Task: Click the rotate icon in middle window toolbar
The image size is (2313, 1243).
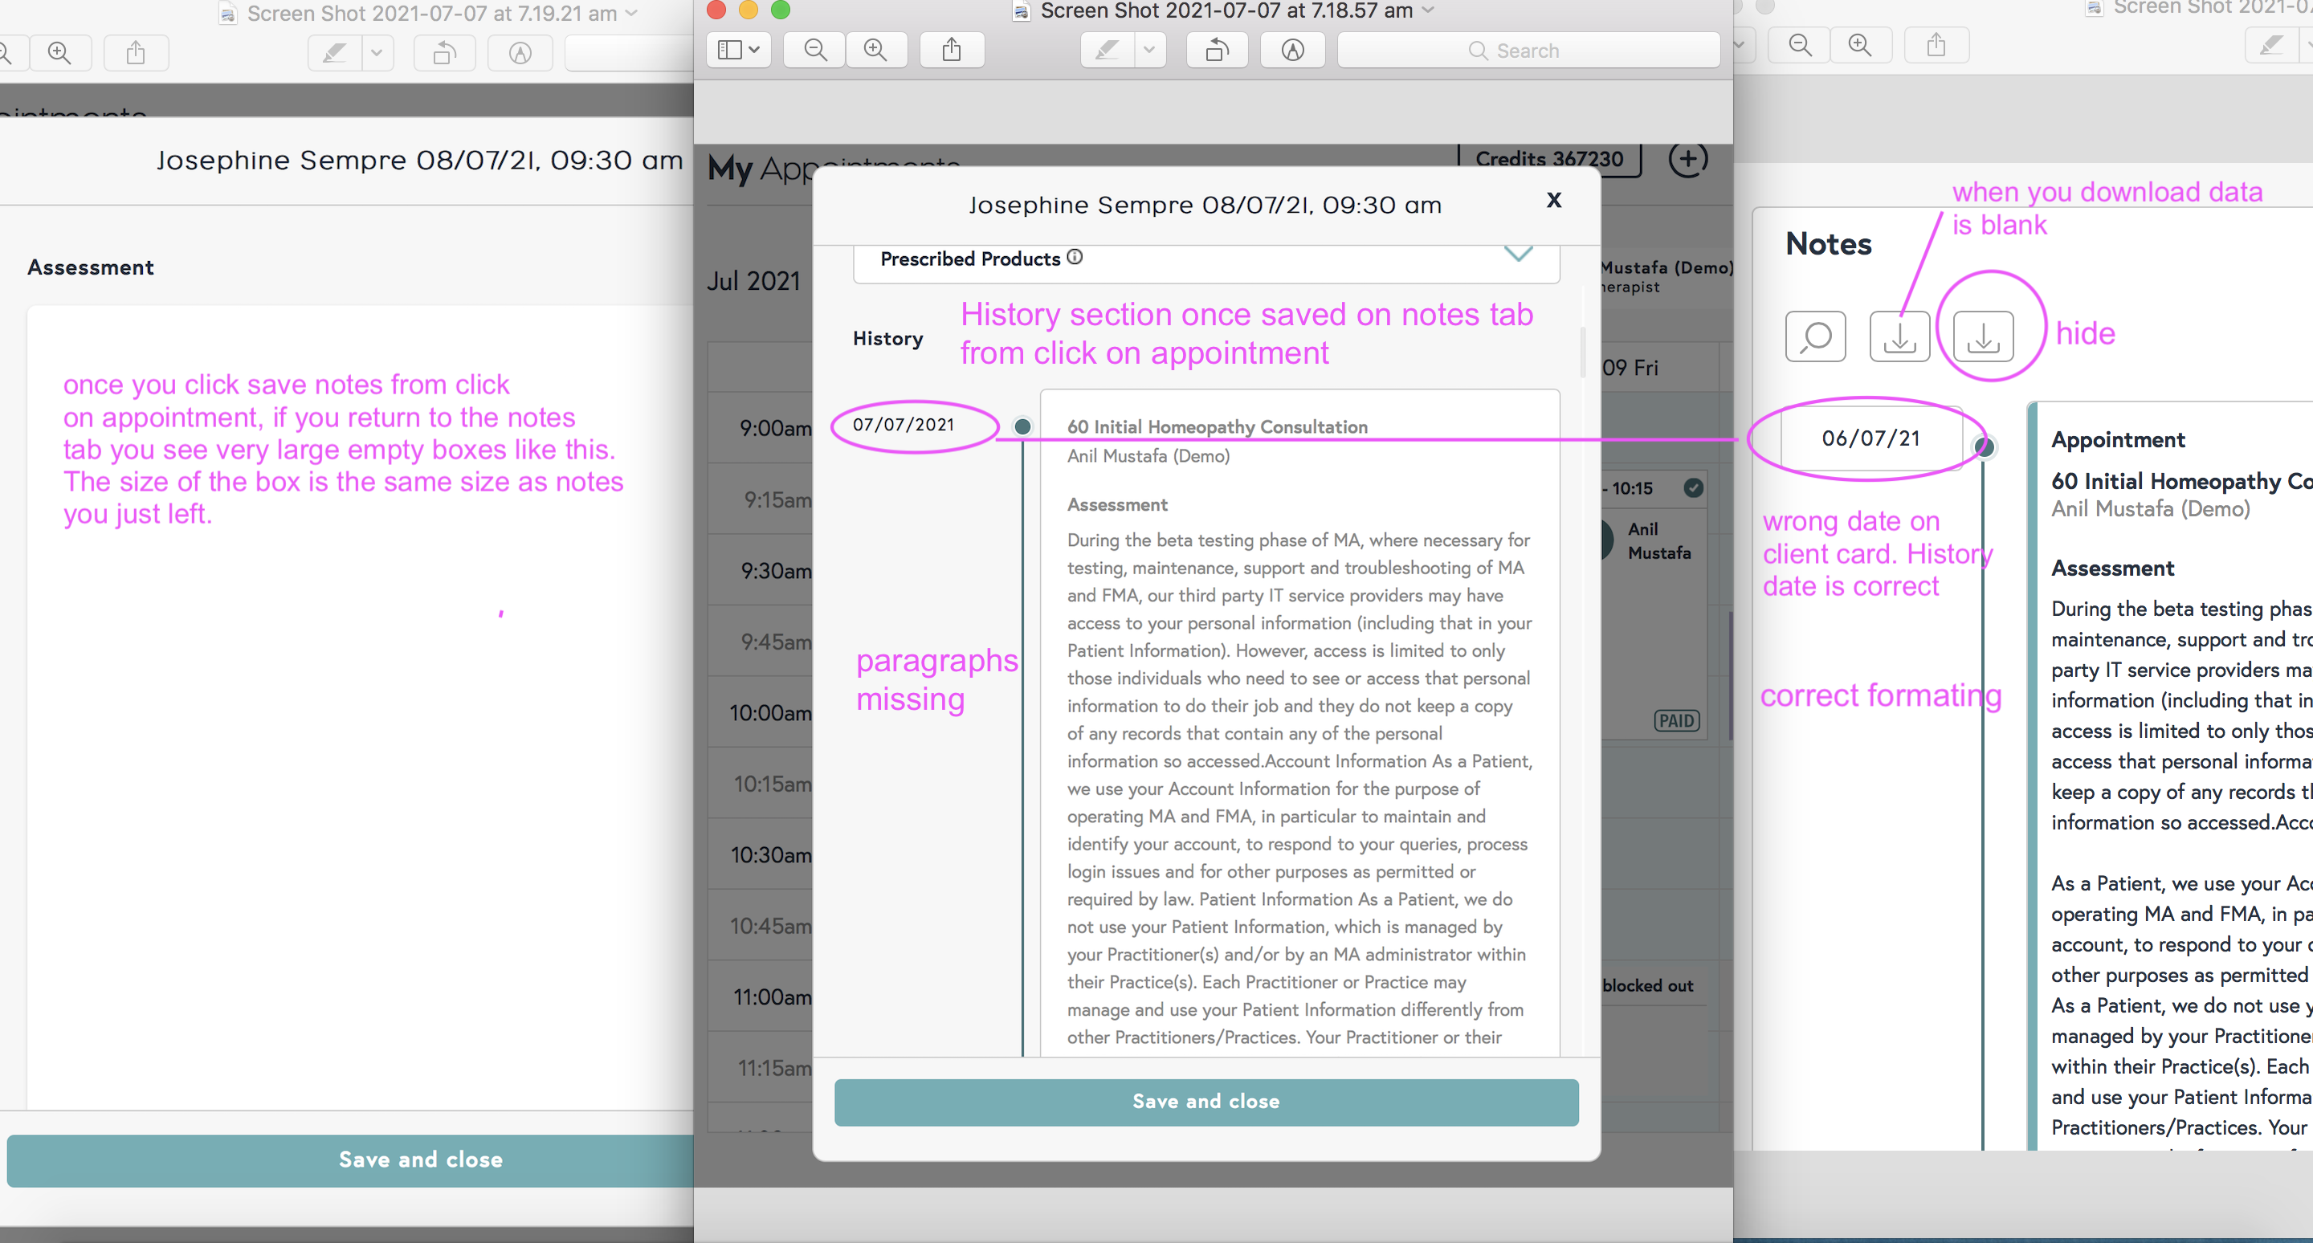Action: [x=1216, y=51]
